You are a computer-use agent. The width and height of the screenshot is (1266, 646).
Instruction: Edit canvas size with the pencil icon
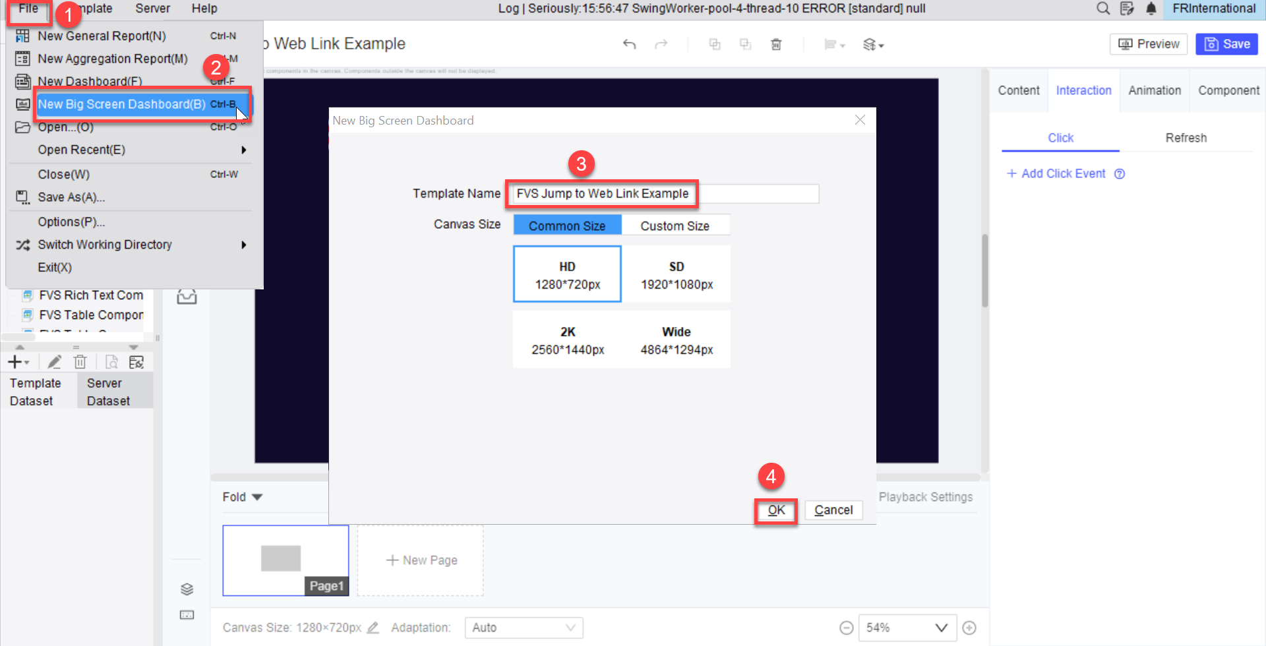pyautogui.click(x=373, y=628)
